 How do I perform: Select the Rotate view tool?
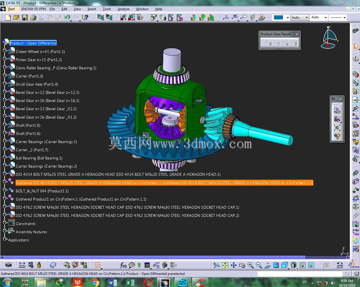click(x=242, y=265)
